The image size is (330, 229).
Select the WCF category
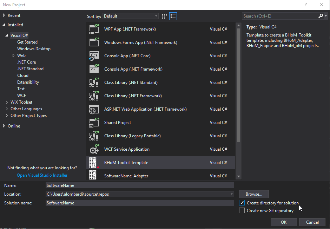(21, 95)
